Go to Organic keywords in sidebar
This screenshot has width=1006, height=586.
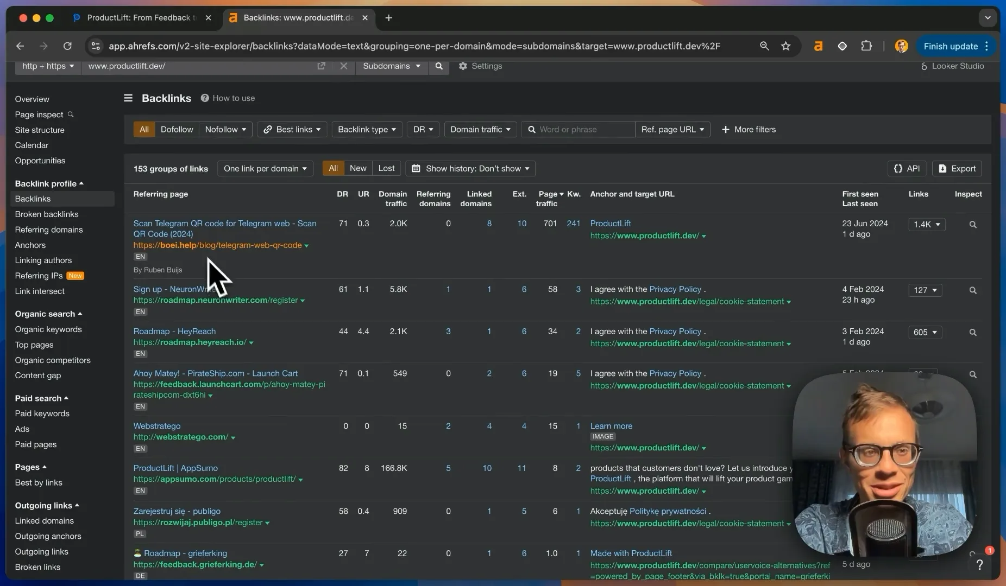(x=48, y=329)
